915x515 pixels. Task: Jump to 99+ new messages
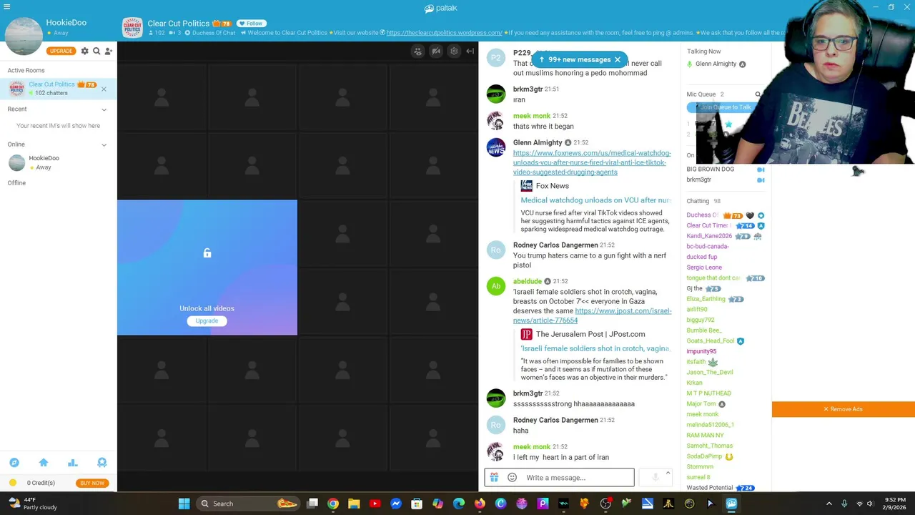point(579,60)
